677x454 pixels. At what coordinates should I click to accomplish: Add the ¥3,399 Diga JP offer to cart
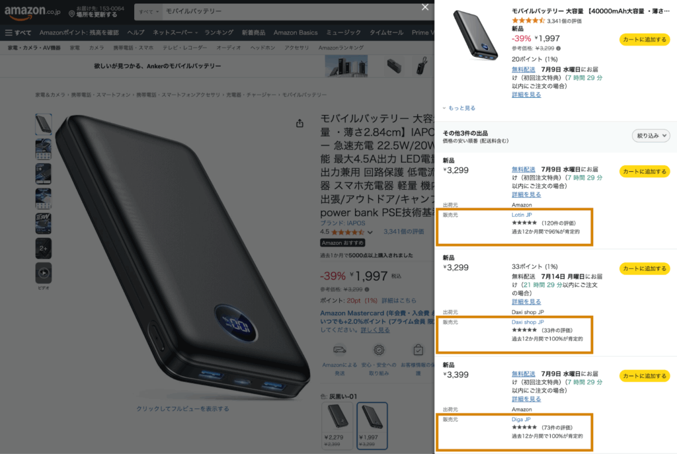click(x=645, y=376)
